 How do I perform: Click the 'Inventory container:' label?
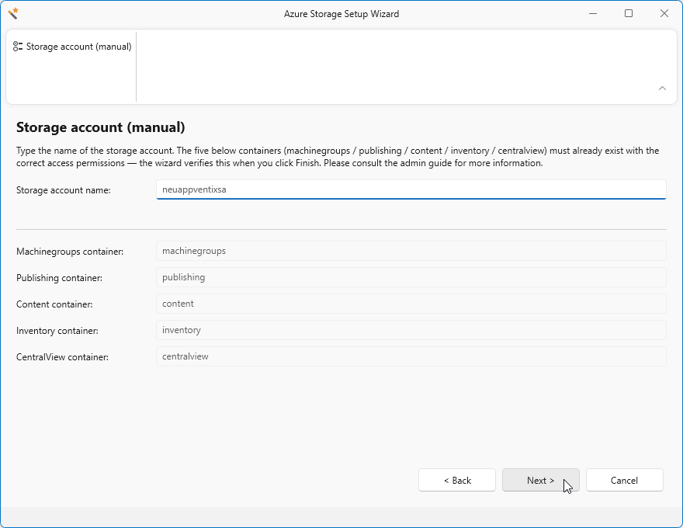pyautogui.click(x=57, y=331)
